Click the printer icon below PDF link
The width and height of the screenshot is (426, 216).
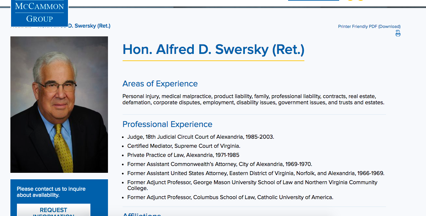tap(398, 33)
